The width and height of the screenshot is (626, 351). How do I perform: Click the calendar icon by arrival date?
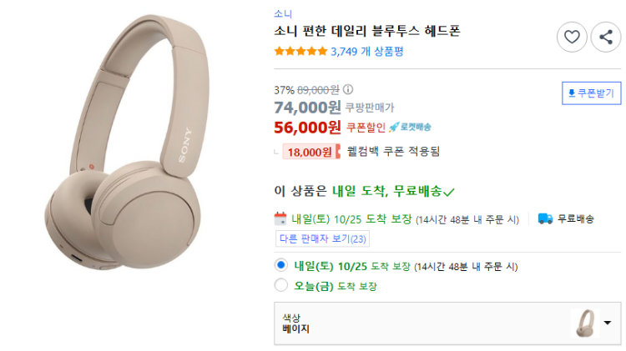coord(280,218)
